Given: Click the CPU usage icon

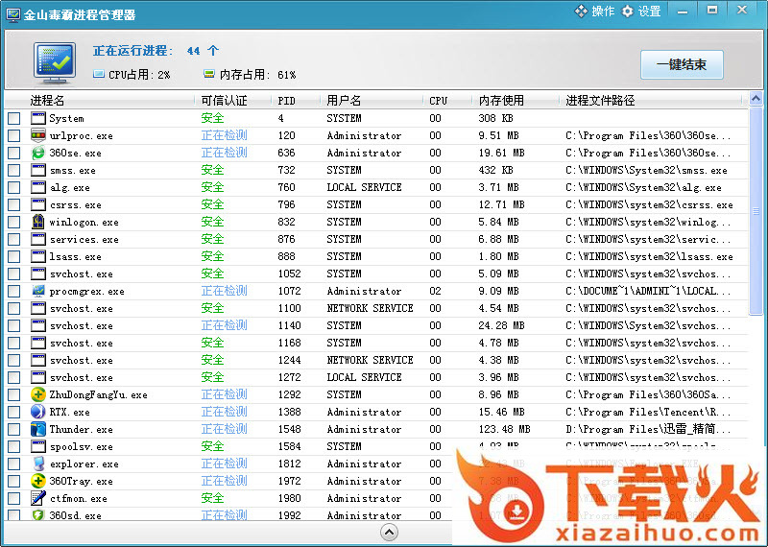Looking at the screenshot, I should (x=99, y=74).
